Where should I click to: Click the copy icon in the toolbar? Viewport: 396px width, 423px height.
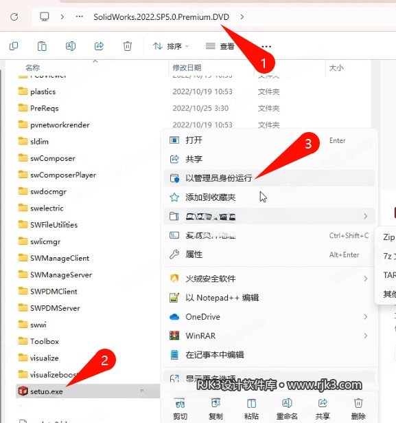point(14,46)
